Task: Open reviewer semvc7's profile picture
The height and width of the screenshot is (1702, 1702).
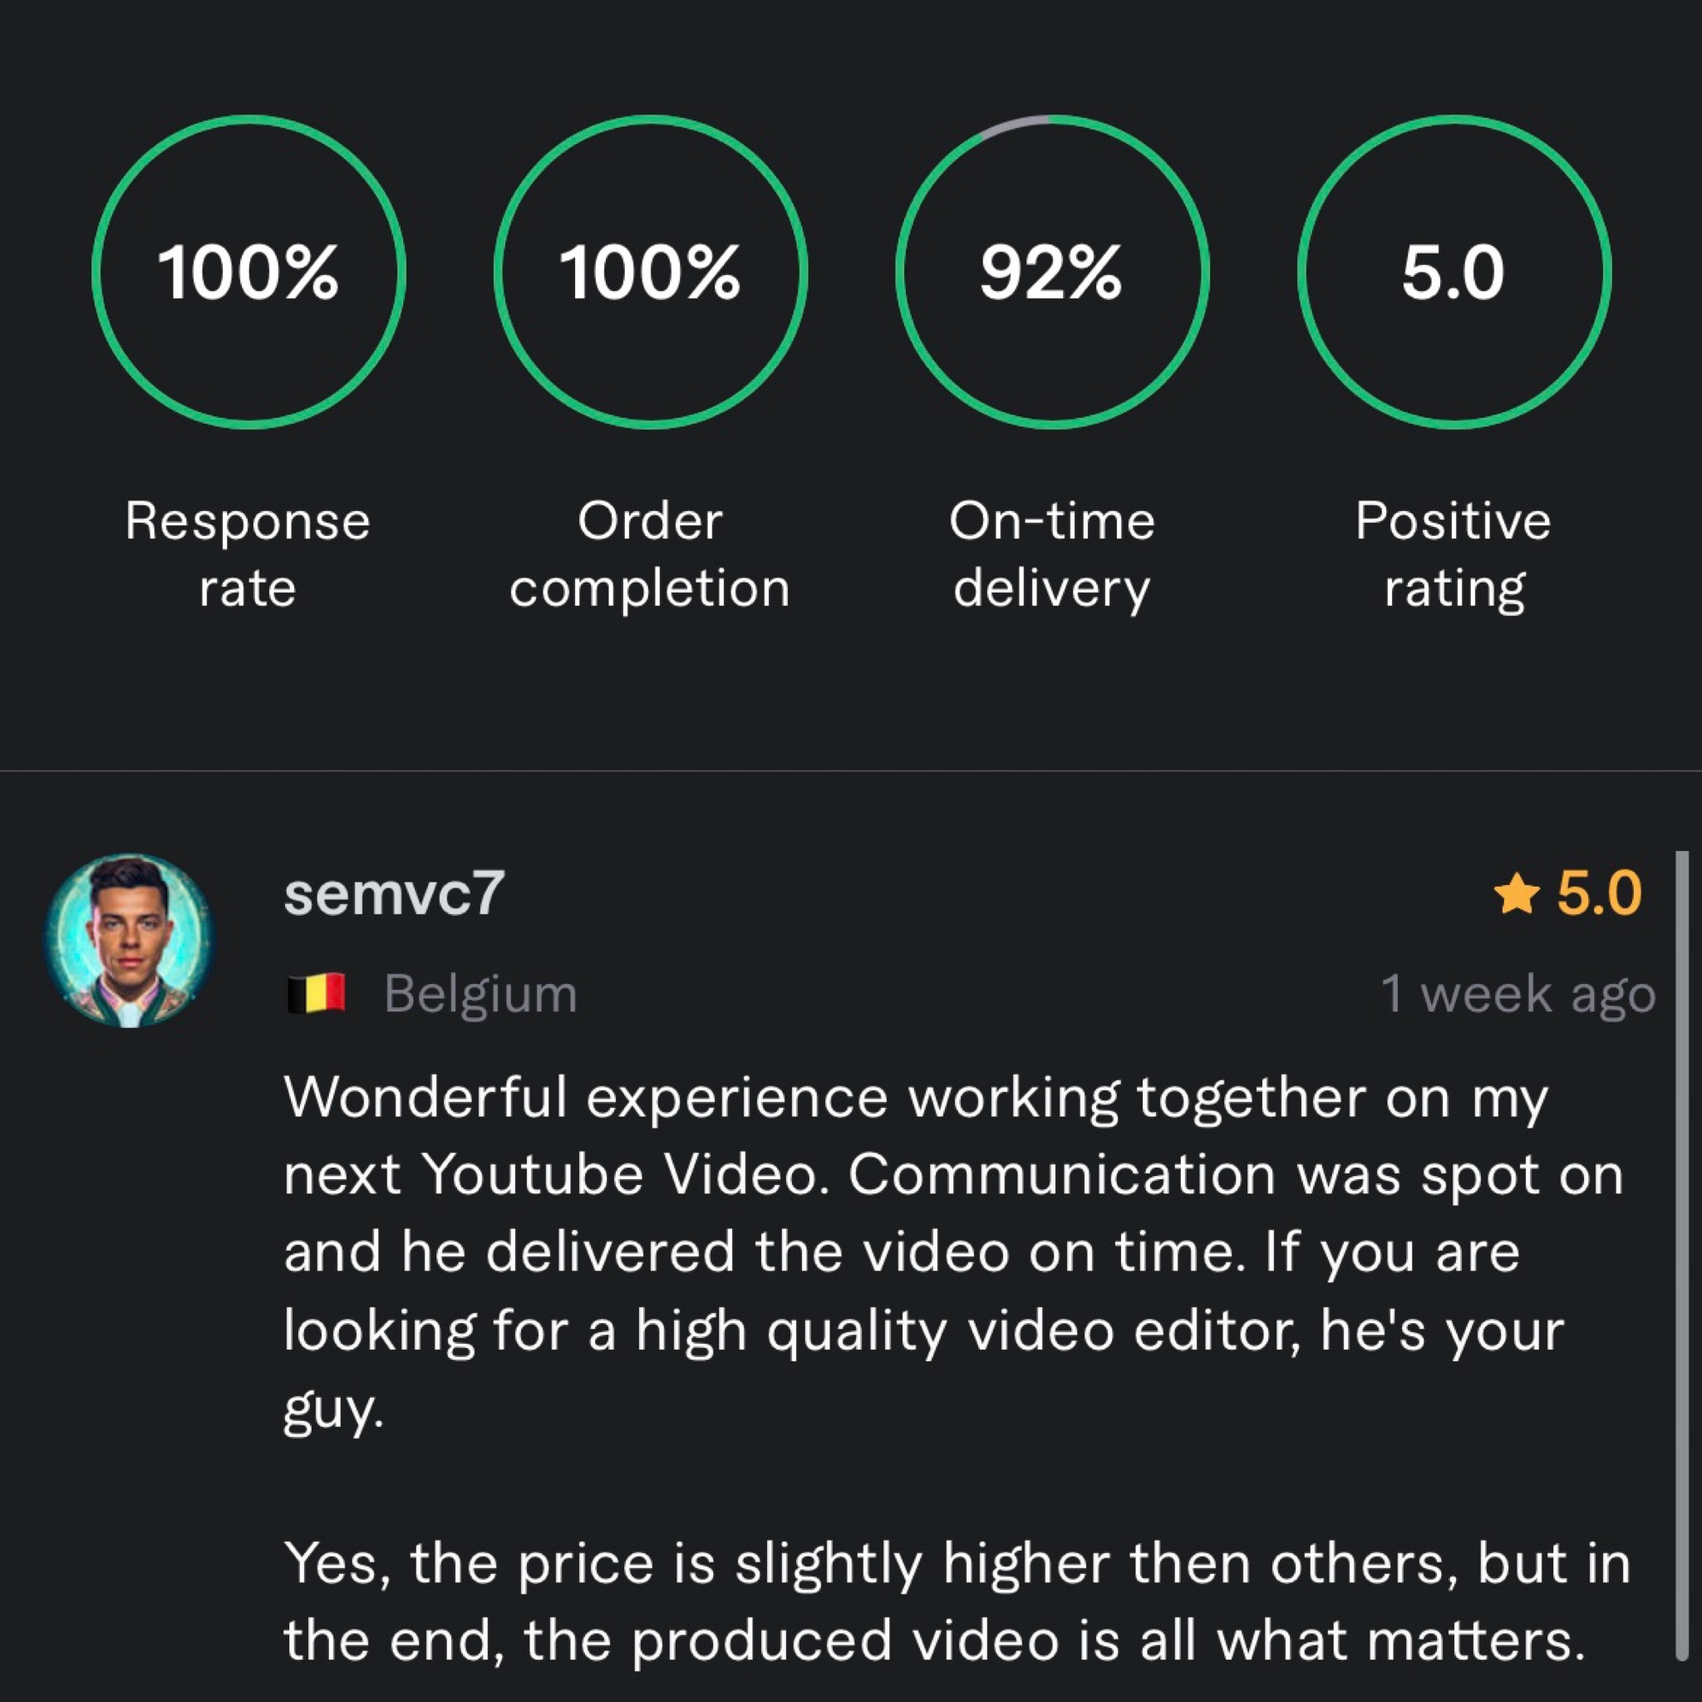Action: click(x=130, y=940)
